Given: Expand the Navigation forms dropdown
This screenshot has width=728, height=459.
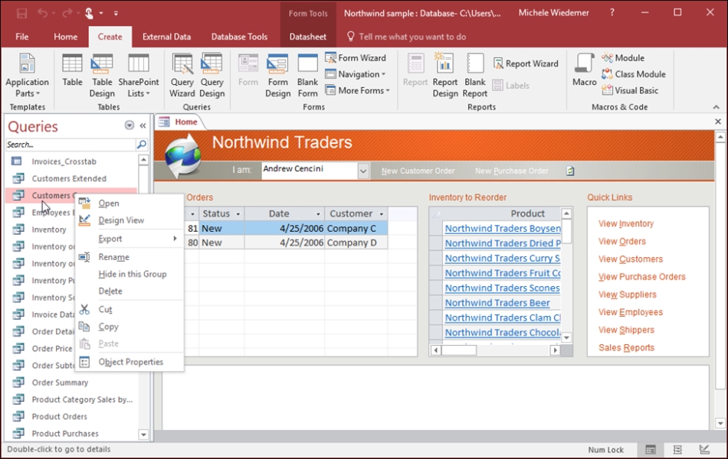Looking at the screenshot, I should click(x=356, y=74).
